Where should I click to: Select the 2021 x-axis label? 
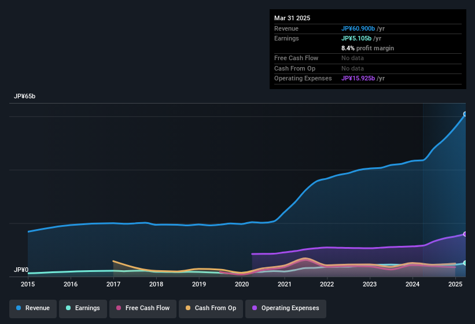(x=285, y=284)
